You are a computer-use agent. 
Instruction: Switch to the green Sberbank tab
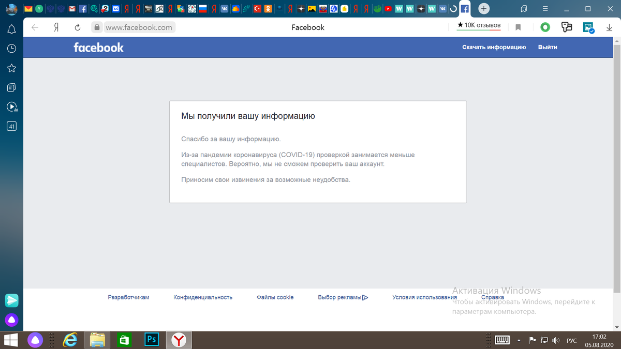click(377, 9)
